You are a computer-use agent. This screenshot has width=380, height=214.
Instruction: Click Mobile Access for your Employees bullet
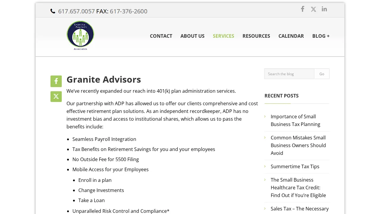[110, 169]
